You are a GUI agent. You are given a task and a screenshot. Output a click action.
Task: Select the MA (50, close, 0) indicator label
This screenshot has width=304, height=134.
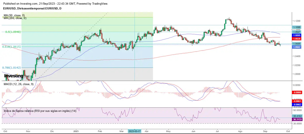(15, 15)
